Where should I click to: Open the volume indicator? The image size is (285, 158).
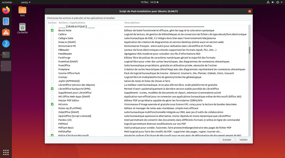pos(273,2)
